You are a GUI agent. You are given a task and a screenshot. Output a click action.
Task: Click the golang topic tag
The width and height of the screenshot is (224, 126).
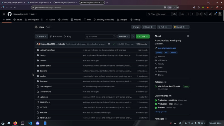pyautogui.click(x=159, y=53)
